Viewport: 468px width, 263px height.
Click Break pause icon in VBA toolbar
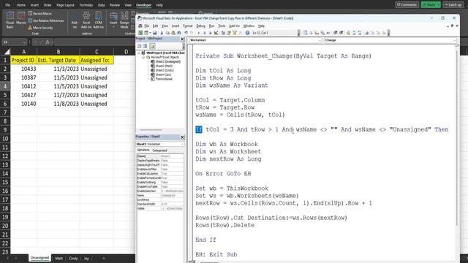coord(205,33)
